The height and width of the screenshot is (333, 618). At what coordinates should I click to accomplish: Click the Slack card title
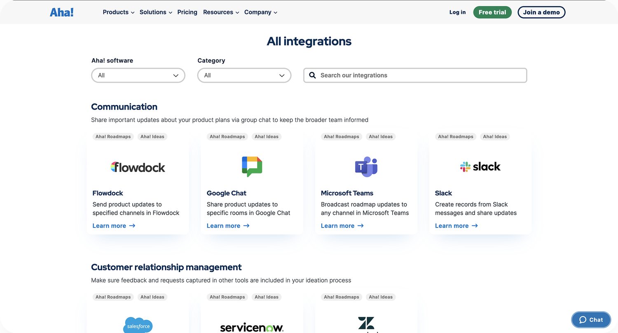443,193
